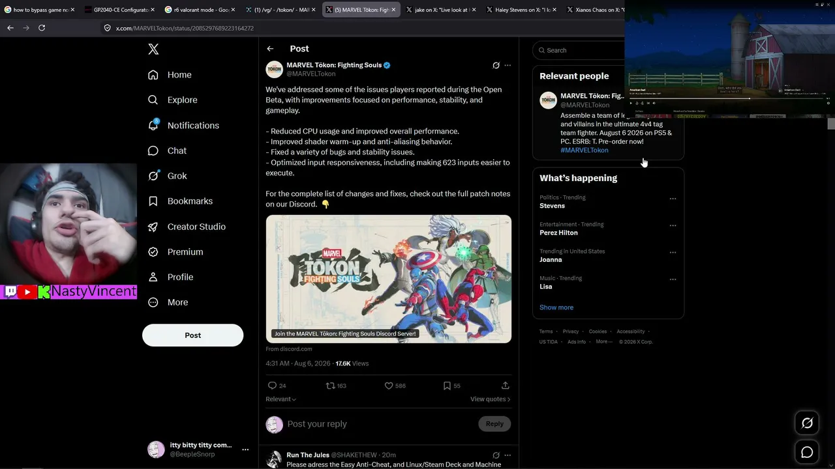Click the MARVEL Tōkon avatar in Relevant people

(548, 100)
